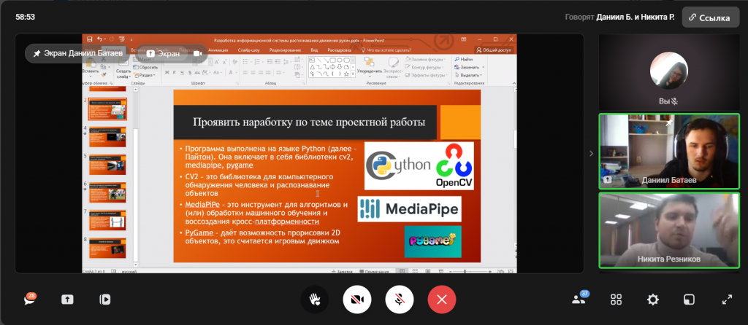Select Даниил Батаев's video tile
748x325 pixels.
point(669,151)
